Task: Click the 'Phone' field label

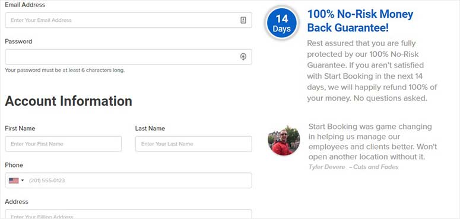Action: (x=14, y=165)
